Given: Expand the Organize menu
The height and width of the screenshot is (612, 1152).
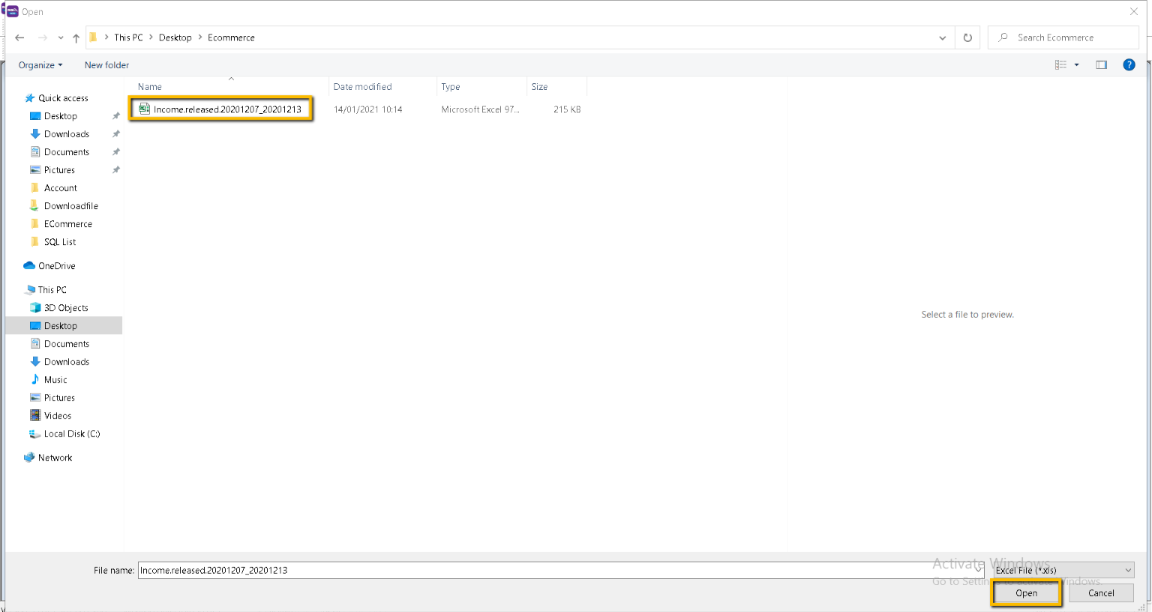Looking at the screenshot, I should coord(40,65).
